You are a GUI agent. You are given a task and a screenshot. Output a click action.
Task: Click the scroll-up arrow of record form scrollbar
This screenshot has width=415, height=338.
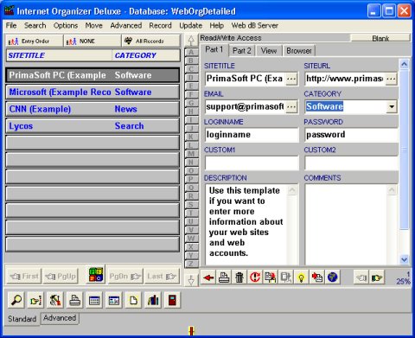pyautogui.click(x=404, y=64)
